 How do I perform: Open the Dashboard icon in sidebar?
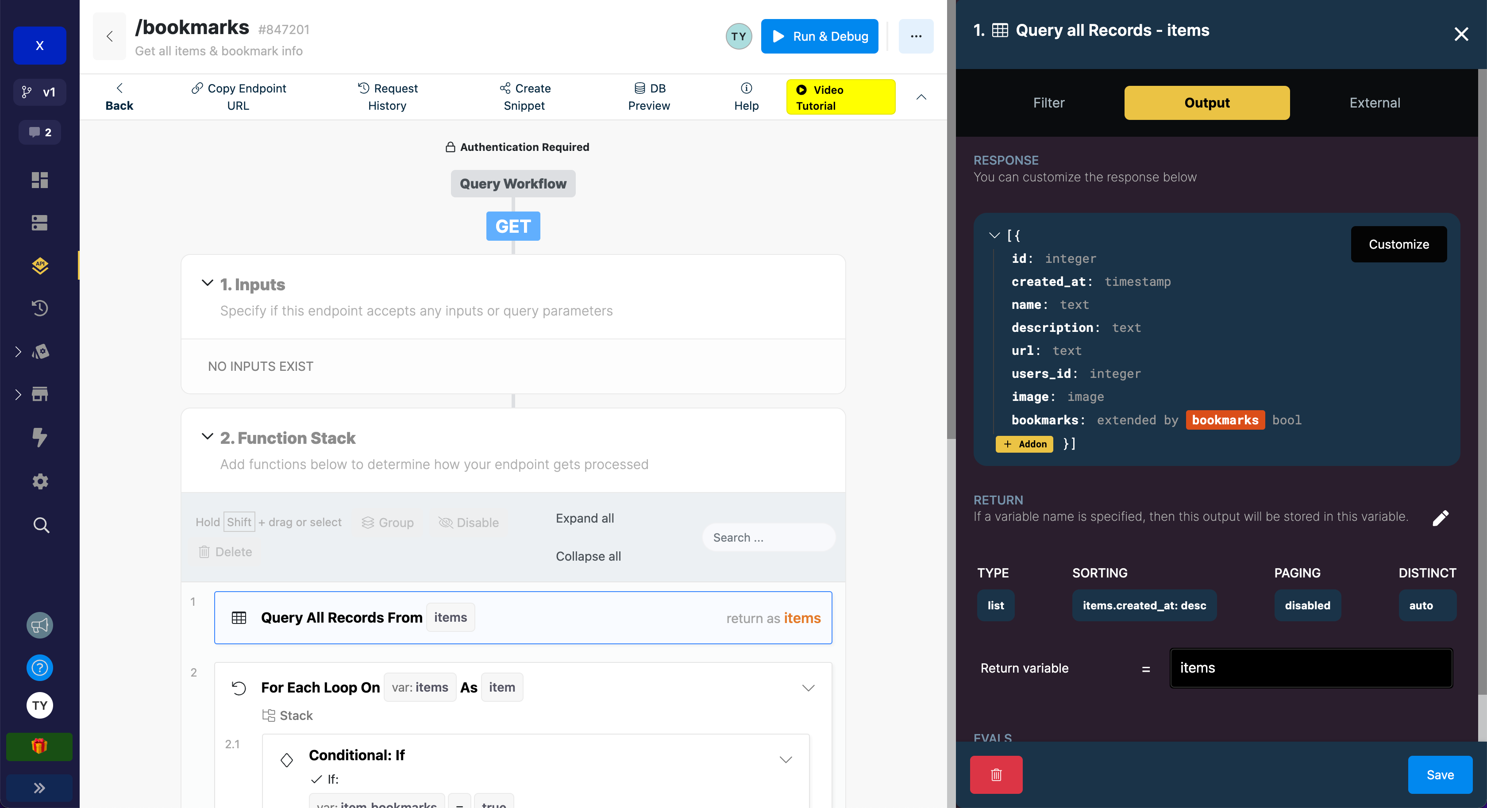tap(40, 180)
